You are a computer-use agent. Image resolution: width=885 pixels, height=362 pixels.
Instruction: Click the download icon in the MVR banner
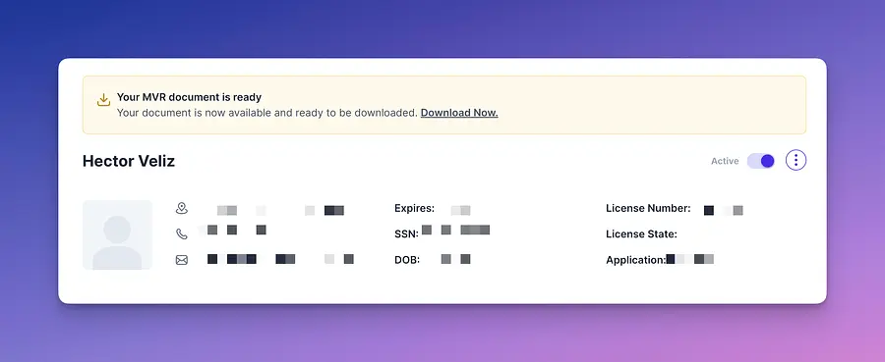coord(103,100)
